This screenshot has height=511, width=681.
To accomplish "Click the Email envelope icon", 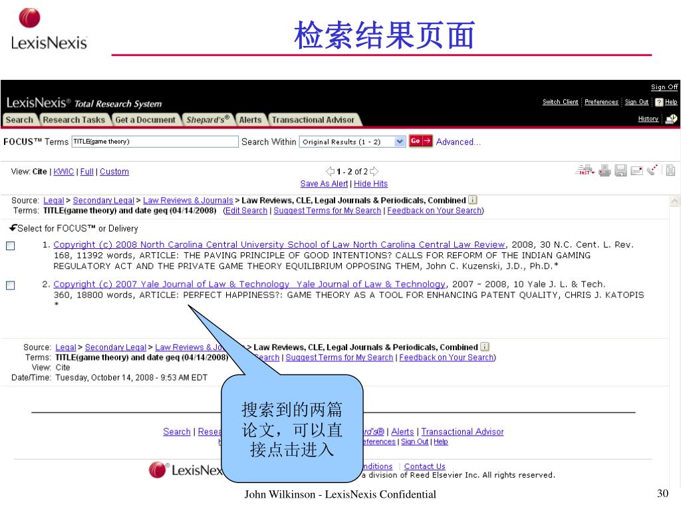I will 636,170.
